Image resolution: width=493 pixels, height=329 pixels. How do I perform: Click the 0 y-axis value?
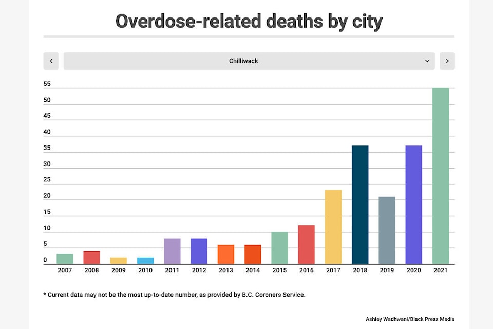coord(45,260)
